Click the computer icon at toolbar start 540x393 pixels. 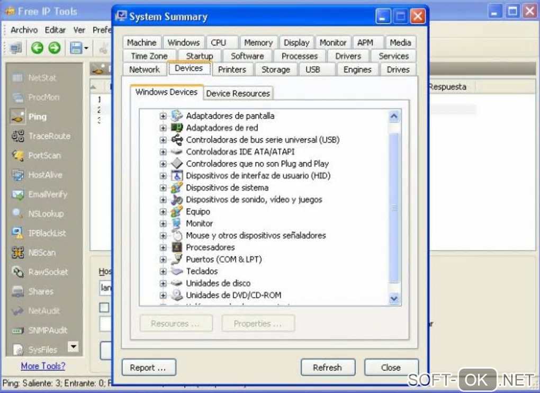pos(16,48)
